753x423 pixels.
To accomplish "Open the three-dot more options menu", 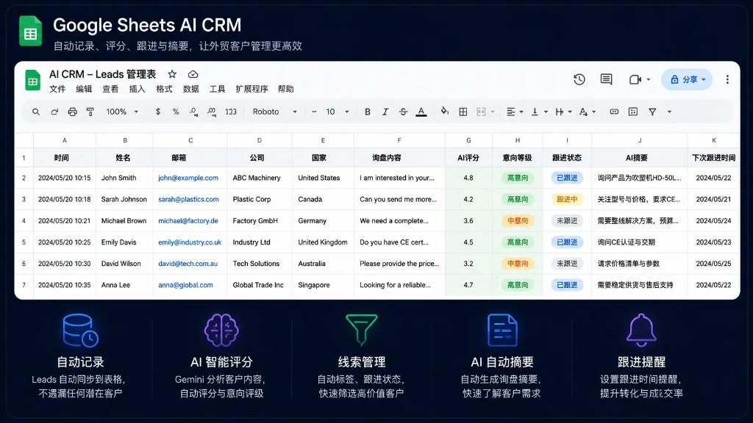I will pos(727,79).
